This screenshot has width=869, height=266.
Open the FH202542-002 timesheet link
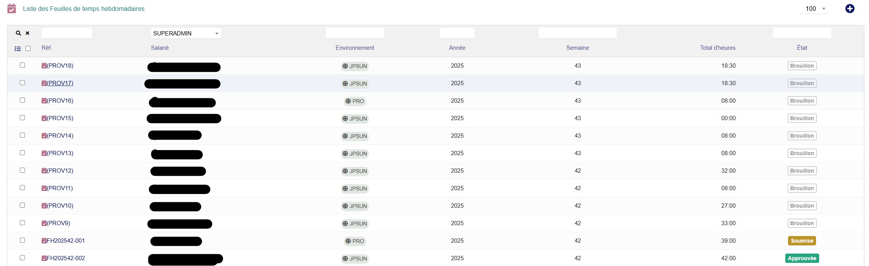click(66, 258)
